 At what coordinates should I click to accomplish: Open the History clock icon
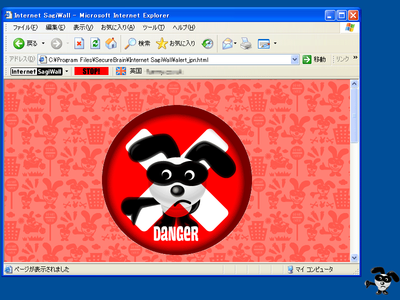(207, 43)
